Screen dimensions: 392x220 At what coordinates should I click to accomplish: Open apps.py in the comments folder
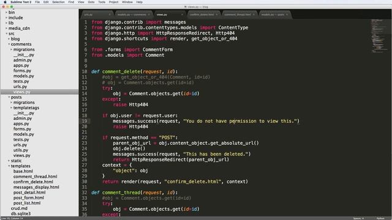click(x=21, y=65)
